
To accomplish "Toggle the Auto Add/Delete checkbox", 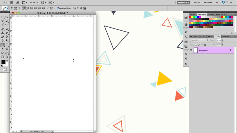I will coord(58,8).
